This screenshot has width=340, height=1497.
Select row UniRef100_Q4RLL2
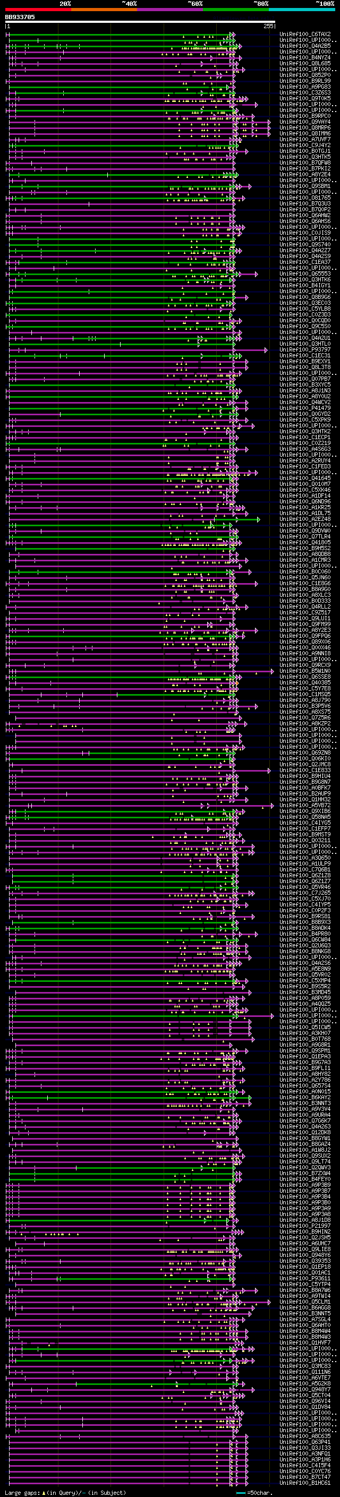coord(305,606)
